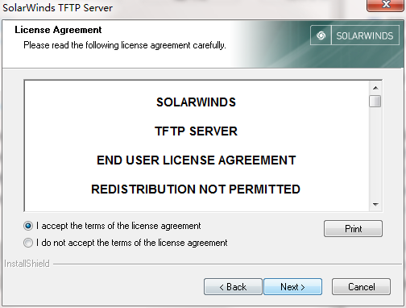The image size is (406, 308).
Task: Select 'I do not accept the terms' radio button
Action: coord(28,243)
